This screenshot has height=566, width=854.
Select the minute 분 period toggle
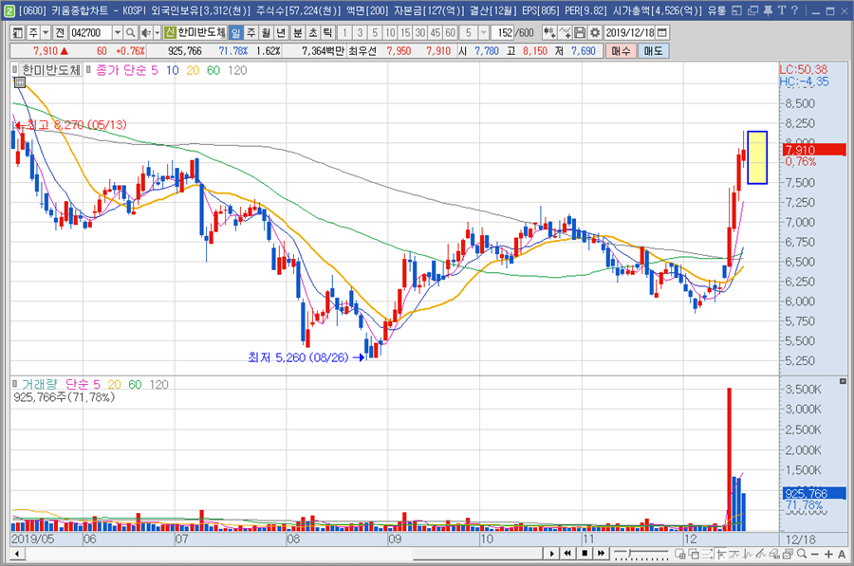coord(297,32)
